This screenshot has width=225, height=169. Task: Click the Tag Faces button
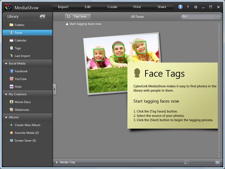tap(78, 16)
